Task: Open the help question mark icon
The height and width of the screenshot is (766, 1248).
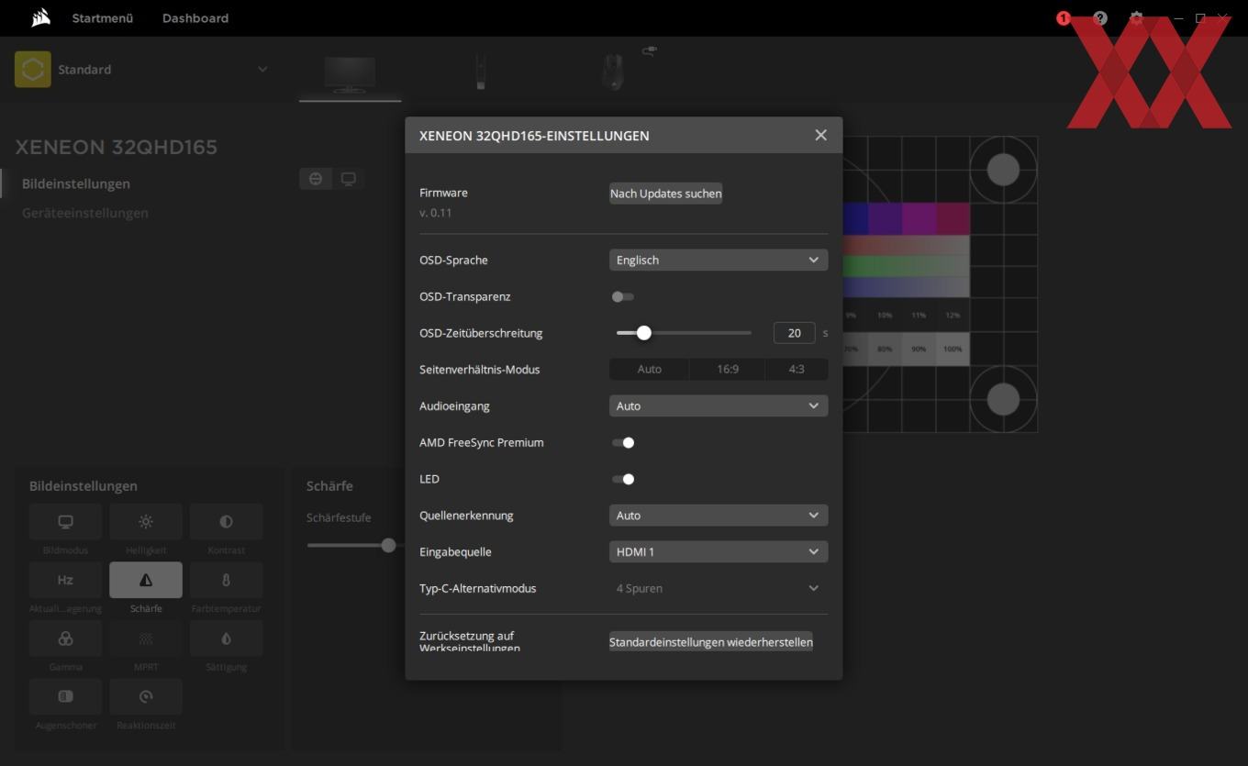Action: tap(1100, 18)
